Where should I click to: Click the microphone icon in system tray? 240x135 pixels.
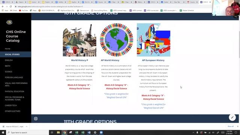pos(197,132)
